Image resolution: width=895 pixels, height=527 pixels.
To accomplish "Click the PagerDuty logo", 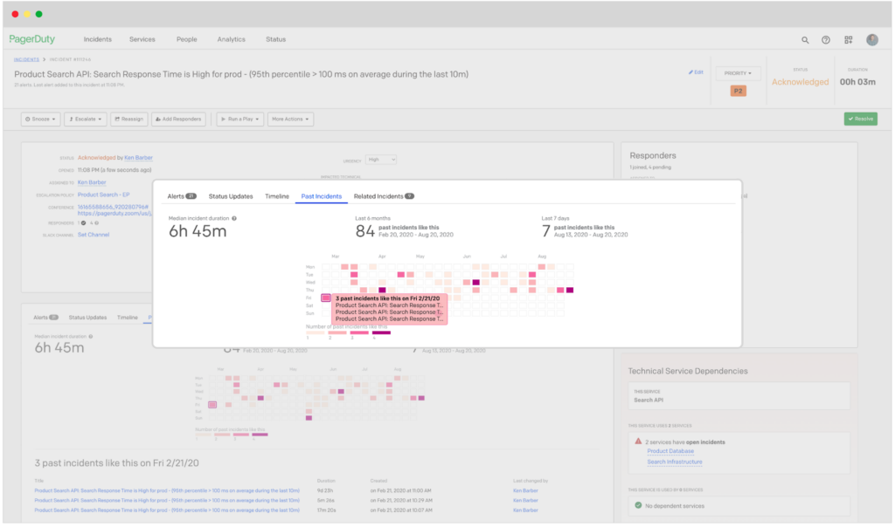I will pos(32,38).
